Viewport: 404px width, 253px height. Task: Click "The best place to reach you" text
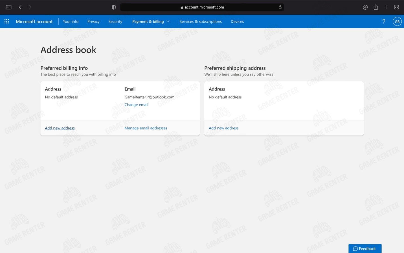(78, 74)
